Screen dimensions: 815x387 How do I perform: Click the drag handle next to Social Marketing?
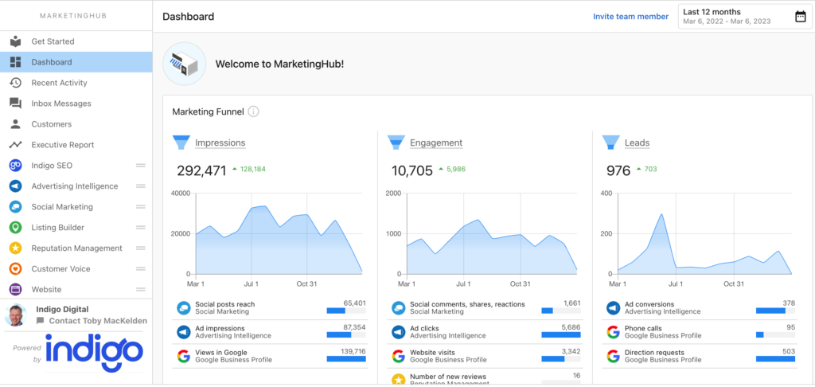[x=140, y=207]
